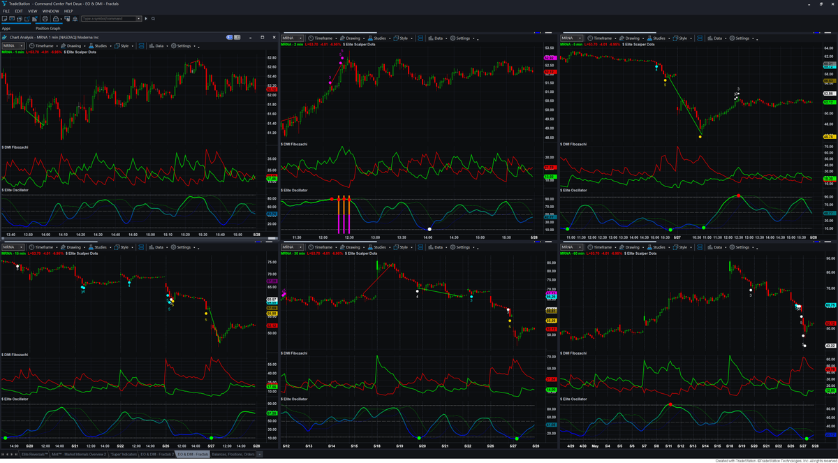The height and width of the screenshot is (463, 838).
Task: Switch to EO & DMI - Fractals 2 tab
Action: pos(157,455)
